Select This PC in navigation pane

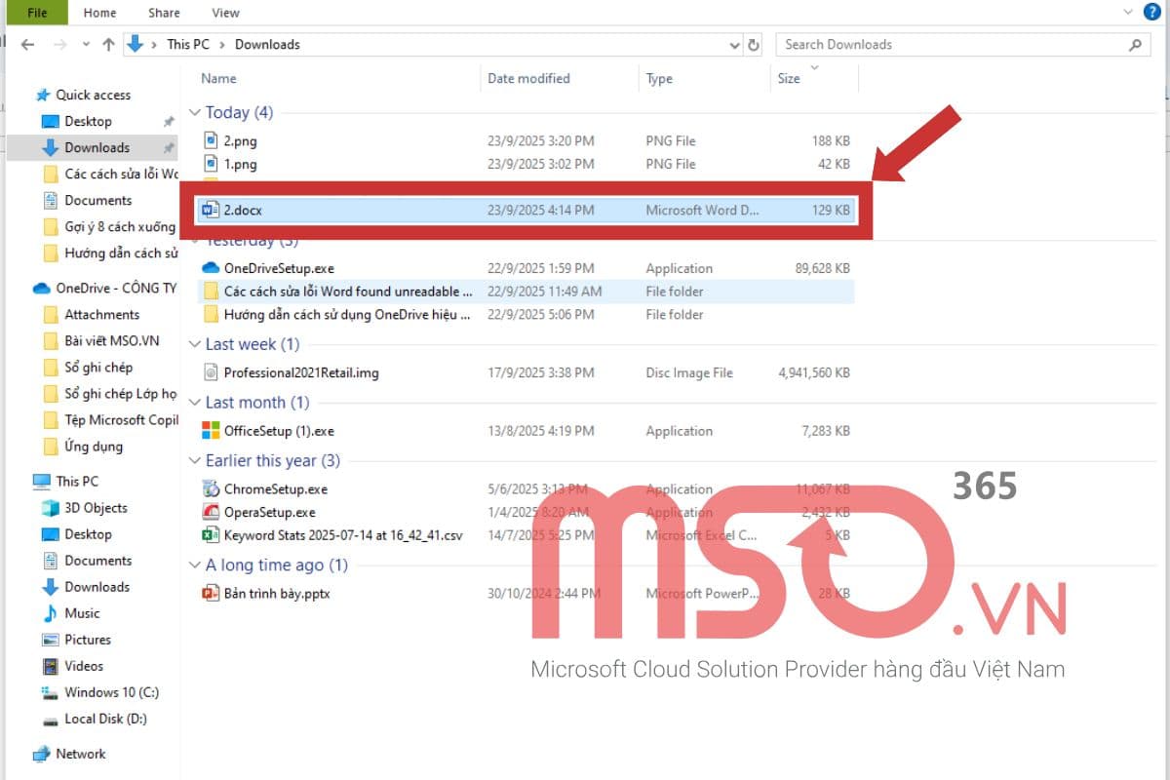point(77,481)
